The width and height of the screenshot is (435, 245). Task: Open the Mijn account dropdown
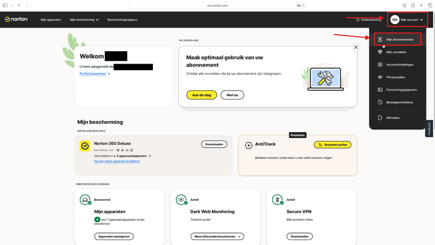click(407, 20)
